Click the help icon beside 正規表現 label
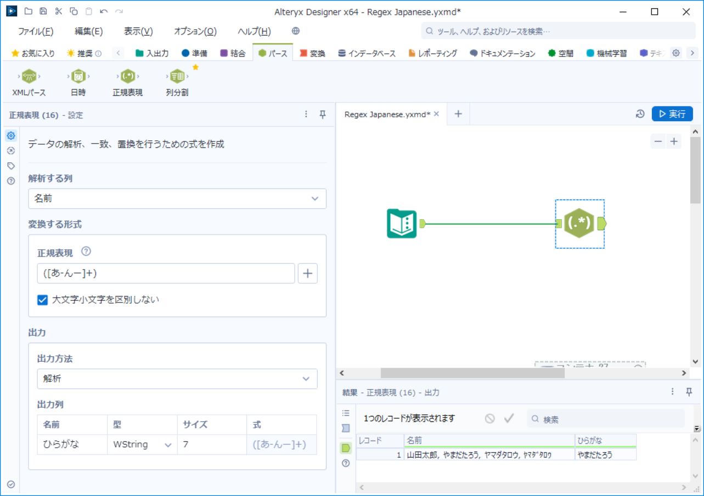This screenshot has width=704, height=496. (x=86, y=252)
